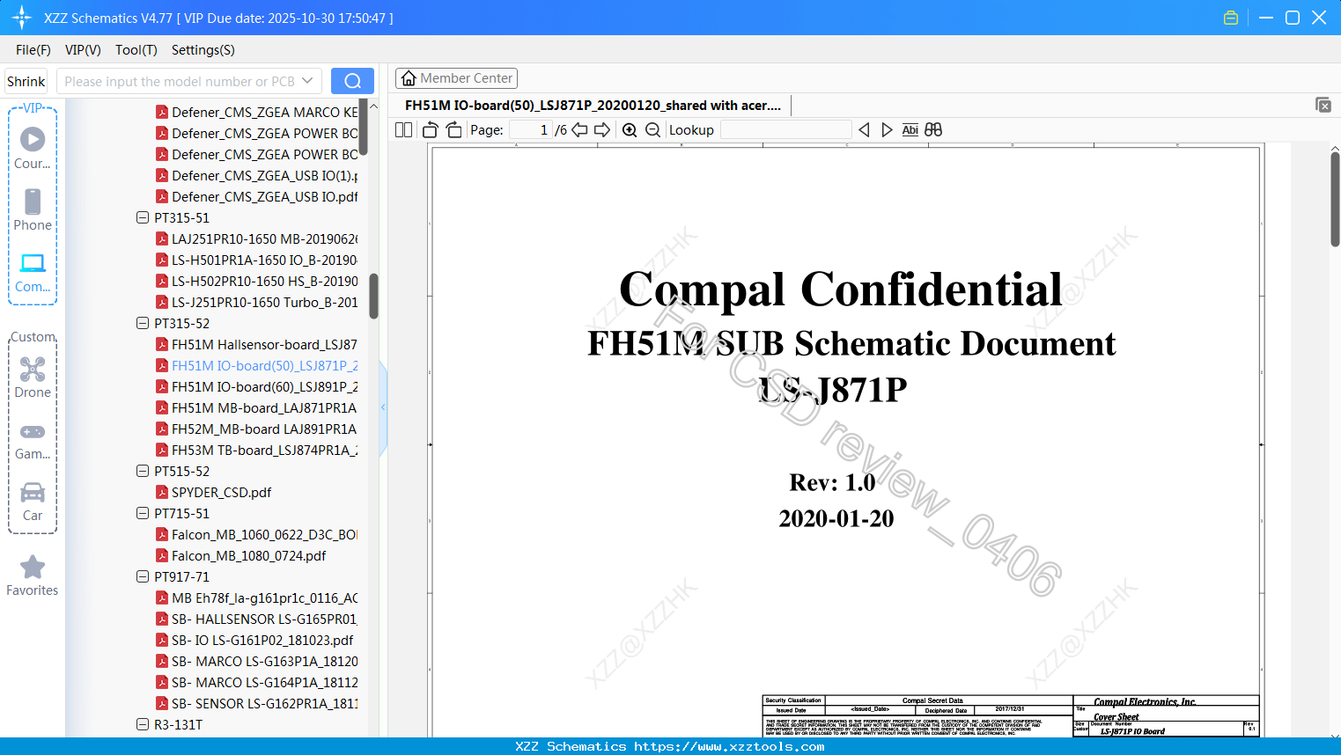This screenshot has height=755, width=1341.
Task: Zoom out with magnifier minus icon
Action: coord(652,130)
